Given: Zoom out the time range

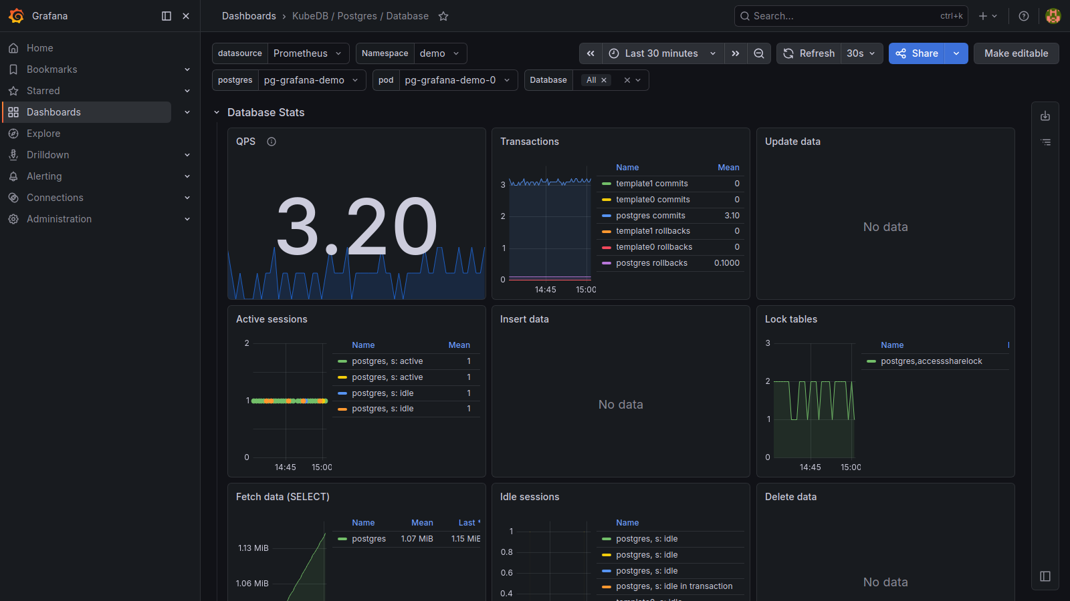Looking at the screenshot, I should pos(759,53).
